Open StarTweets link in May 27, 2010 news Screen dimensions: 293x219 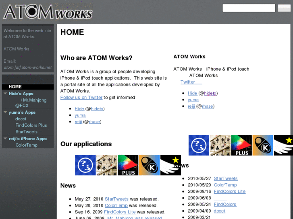pos(116,199)
